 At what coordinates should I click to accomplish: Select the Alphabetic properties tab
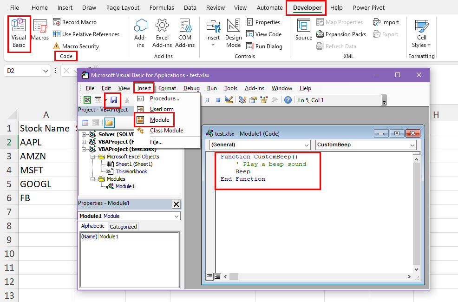pyautogui.click(x=92, y=226)
